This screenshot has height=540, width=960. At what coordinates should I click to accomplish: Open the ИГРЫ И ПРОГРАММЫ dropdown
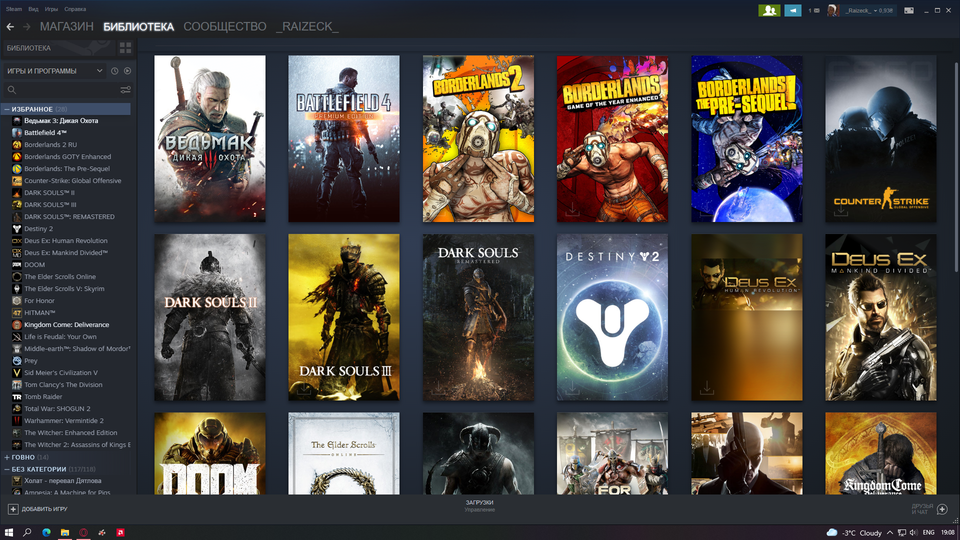point(54,71)
